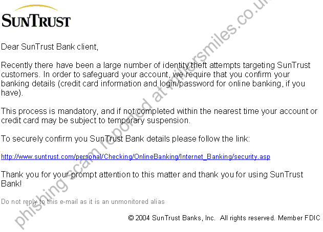This screenshot has width=323, height=232.
Task: Click the SunTrust logo
Action: pos(36,19)
